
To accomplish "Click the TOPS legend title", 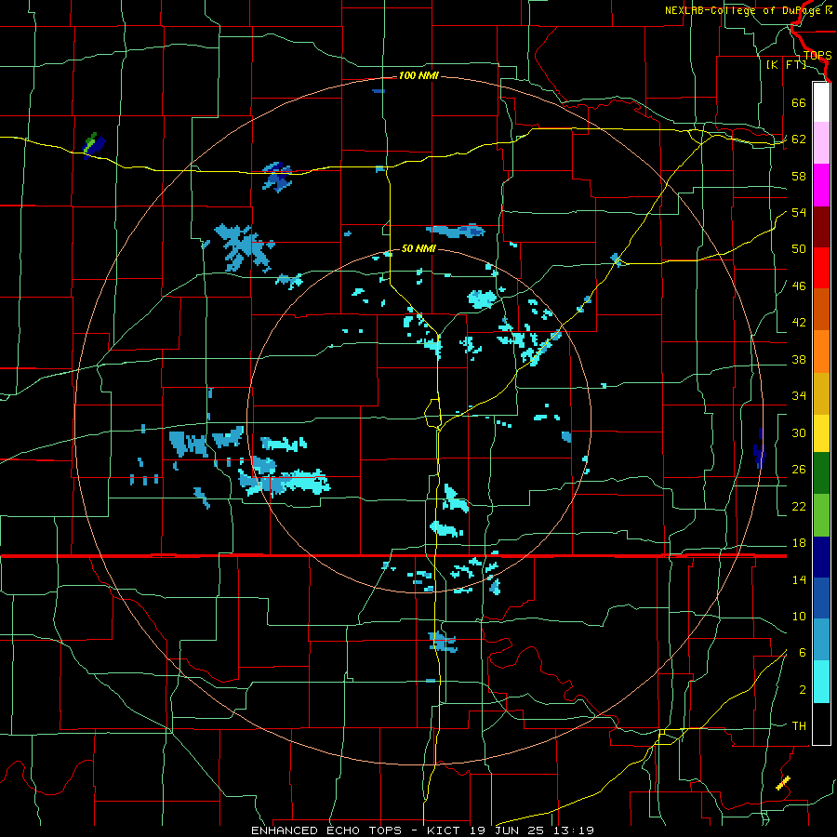I will tap(817, 56).
